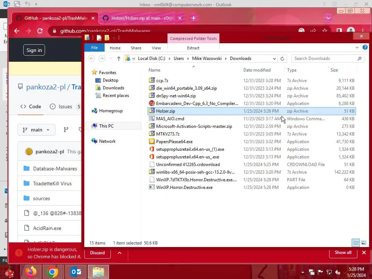Sort files by Size column header
Image resolution: width=372 pixels, height=279 pixels.
click(334, 70)
